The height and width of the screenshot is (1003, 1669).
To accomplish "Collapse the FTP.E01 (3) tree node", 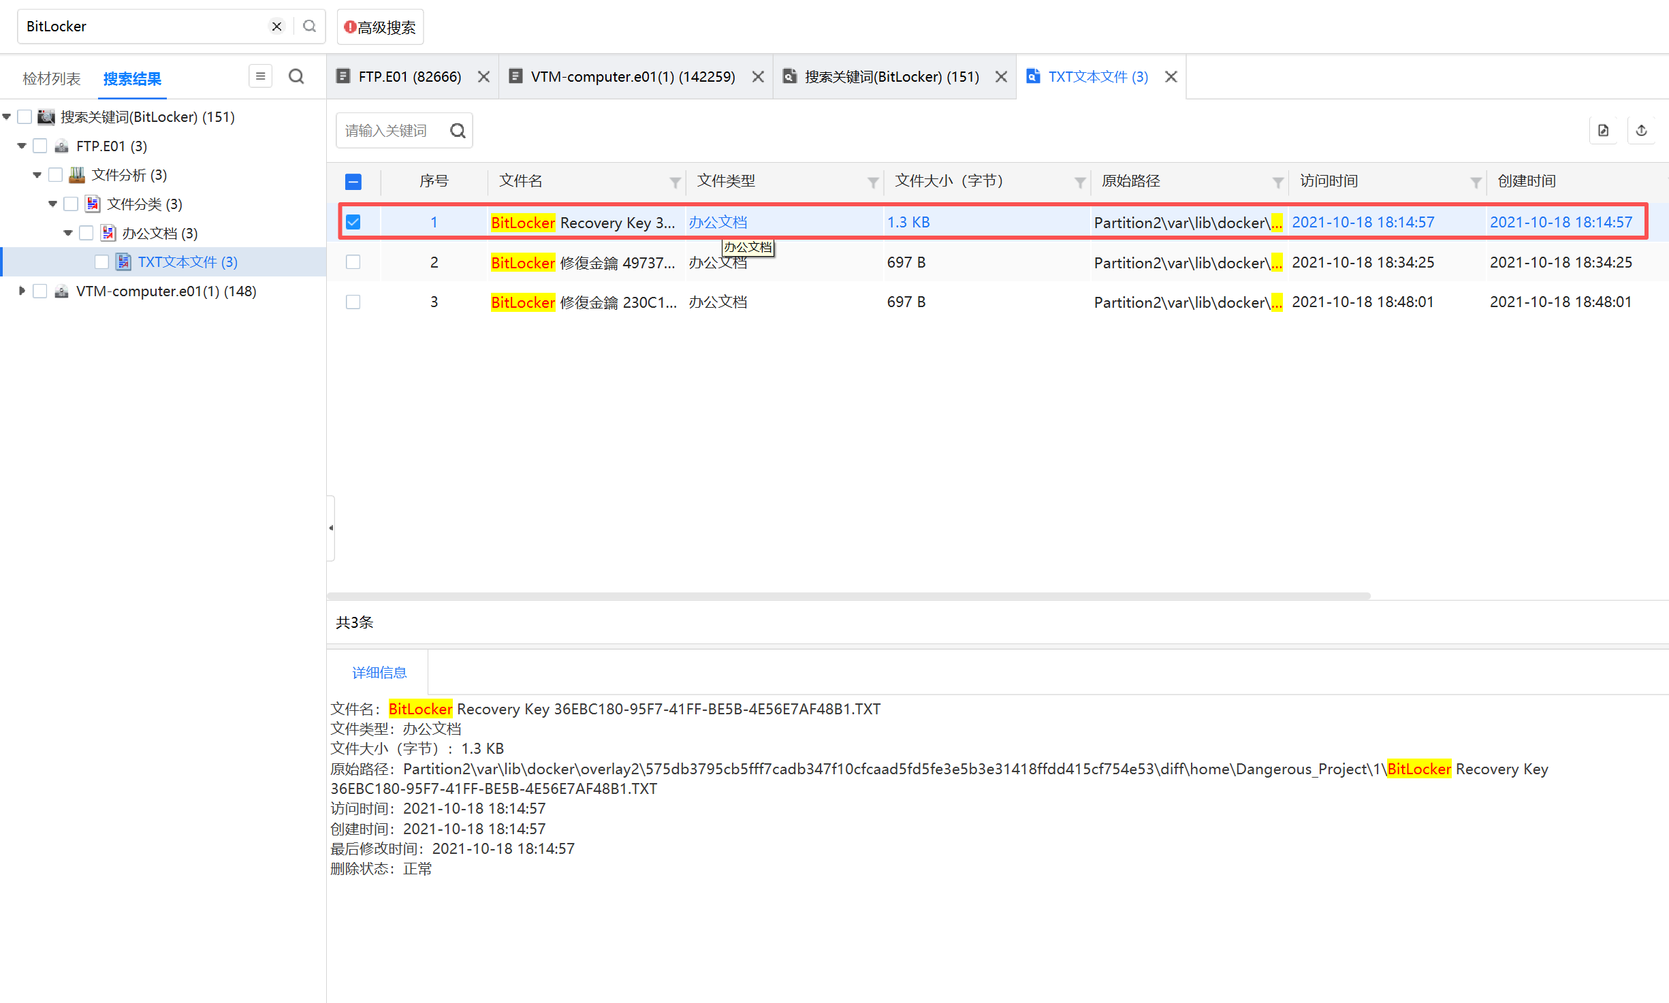I will click(x=22, y=146).
